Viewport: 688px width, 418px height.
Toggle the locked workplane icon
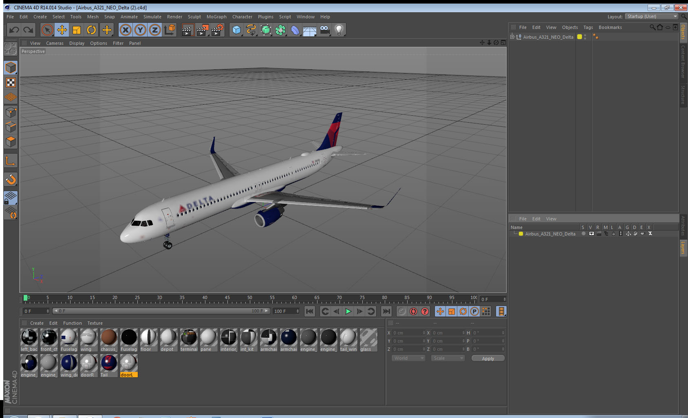coord(11,198)
